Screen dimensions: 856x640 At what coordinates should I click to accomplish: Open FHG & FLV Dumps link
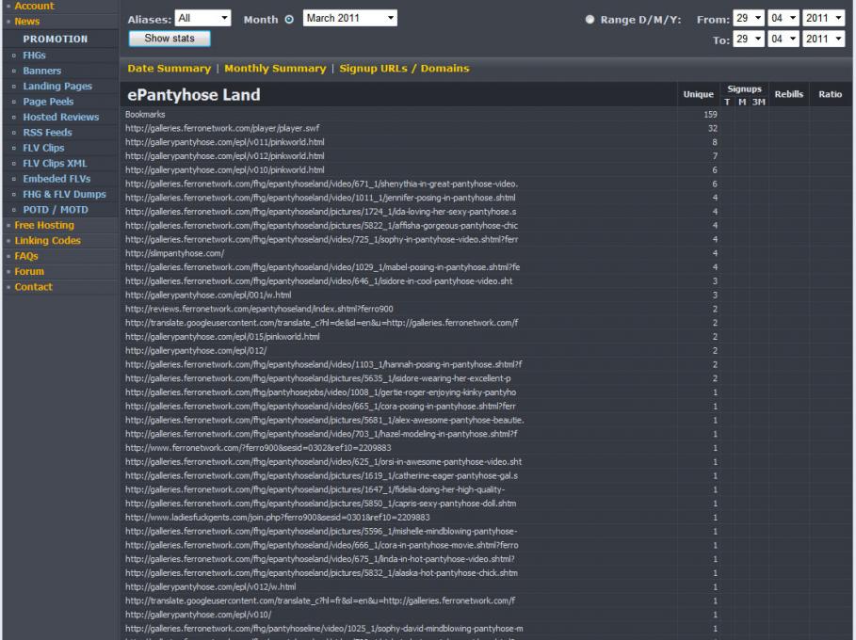click(64, 194)
